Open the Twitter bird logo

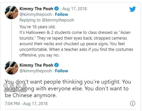pos(132,9)
